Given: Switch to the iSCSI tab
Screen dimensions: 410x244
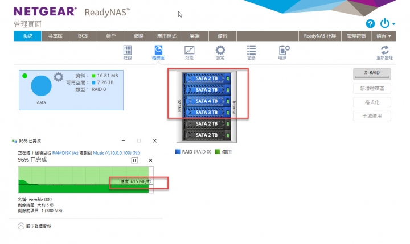Looking at the screenshot, I should (83, 36).
